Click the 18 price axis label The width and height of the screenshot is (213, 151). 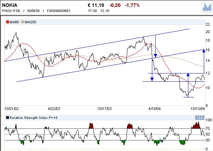[208, 40]
